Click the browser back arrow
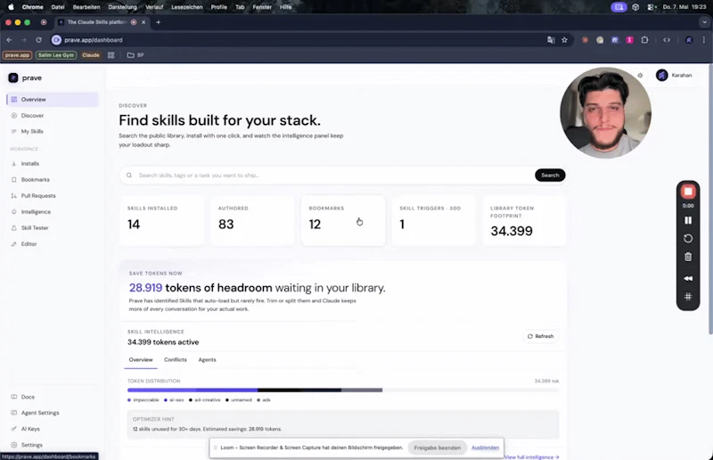The width and height of the screenshot is (713, 460). 9,40
